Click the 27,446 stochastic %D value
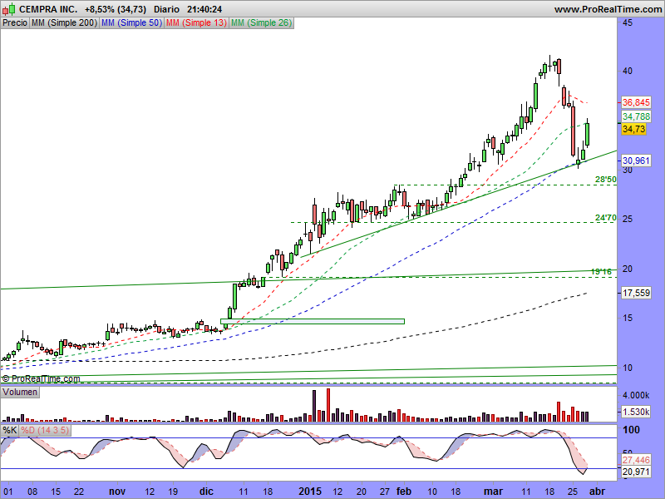The image size is (665, 499). click(636, 460)
